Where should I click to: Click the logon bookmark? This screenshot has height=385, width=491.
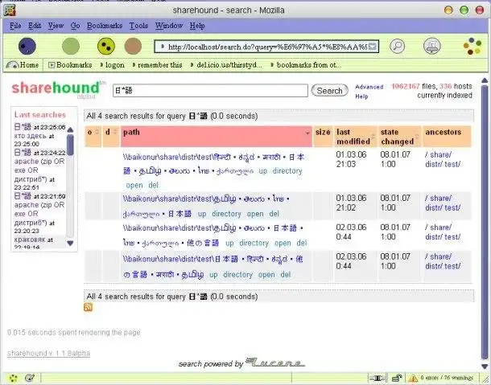(113, 65)
